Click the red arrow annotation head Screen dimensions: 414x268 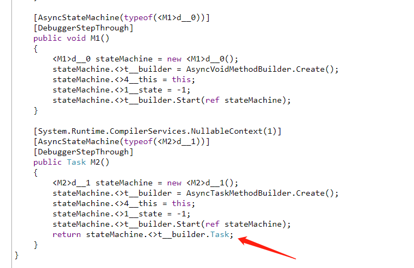244,240
